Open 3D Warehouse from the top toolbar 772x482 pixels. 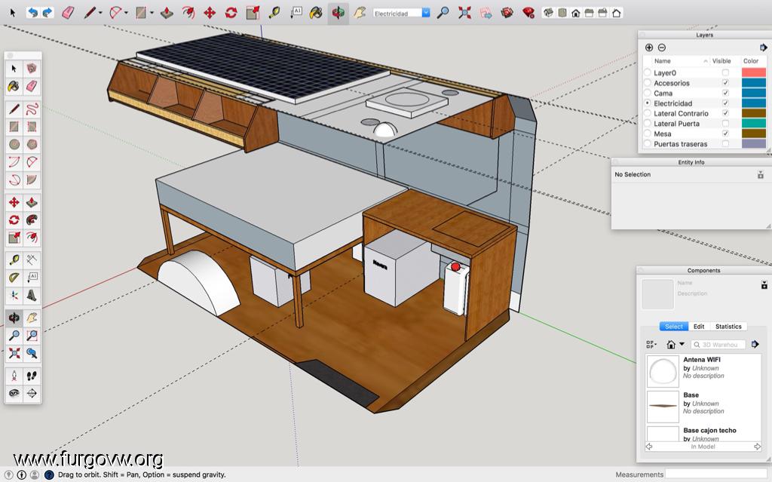[507, 13]
